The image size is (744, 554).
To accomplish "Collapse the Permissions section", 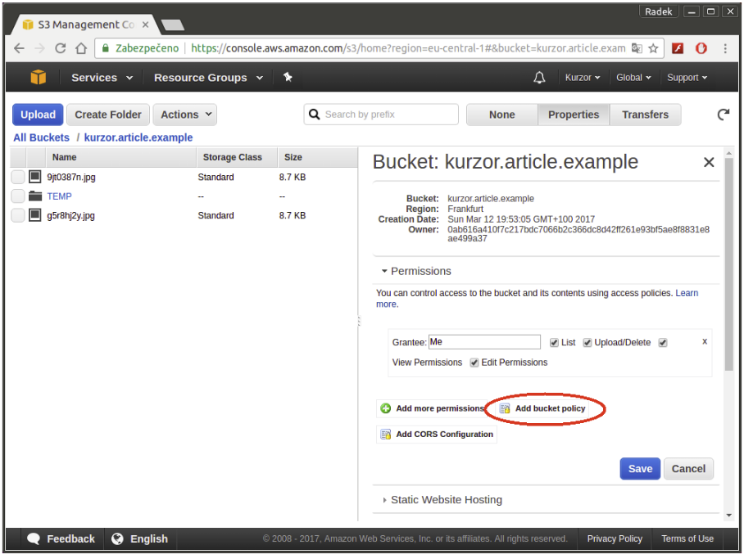I will click(416, 271).
